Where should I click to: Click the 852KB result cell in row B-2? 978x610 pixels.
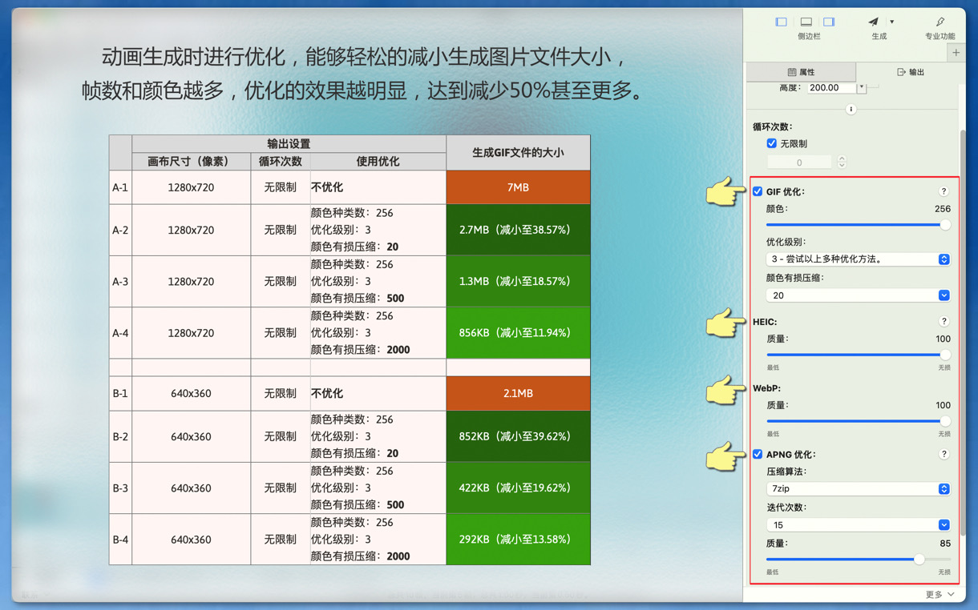[x=518, y=436]
